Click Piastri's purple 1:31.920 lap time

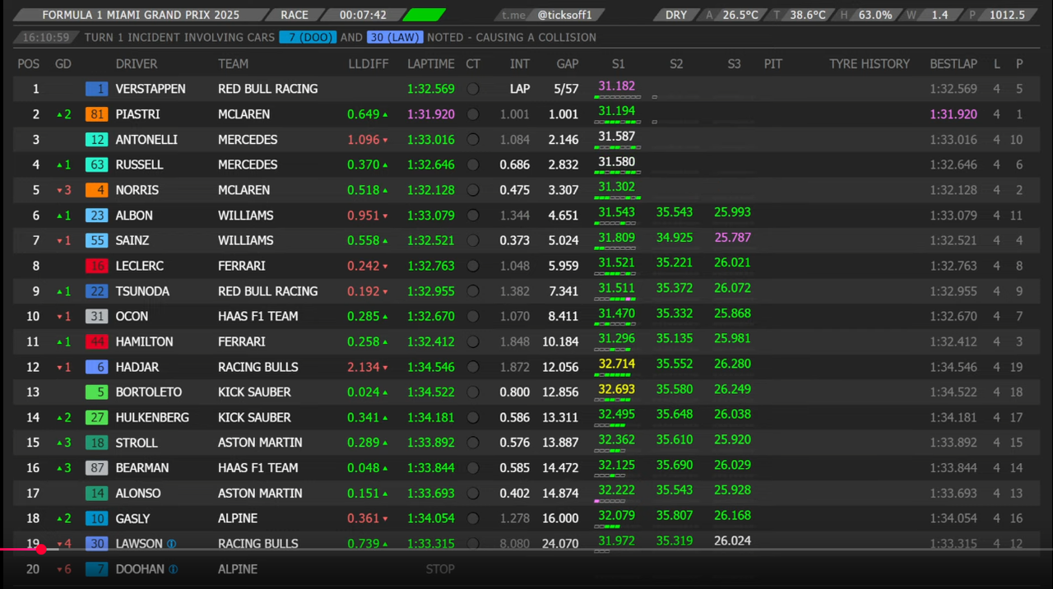(431, 114)
